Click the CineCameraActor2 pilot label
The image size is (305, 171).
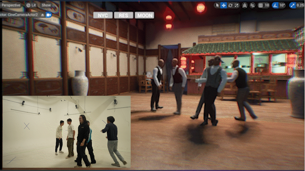coord(19,15)
